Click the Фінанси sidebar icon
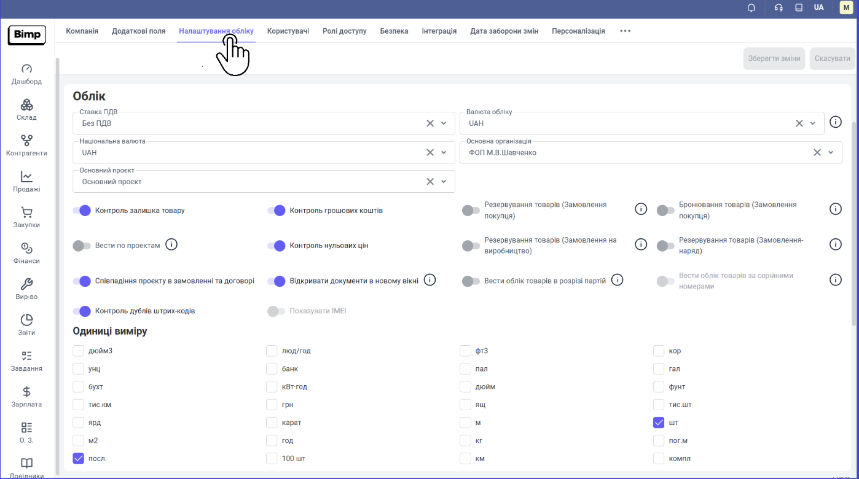Viewport: 859px width, 479px height. pyautogui.click(x=26, y=248)
